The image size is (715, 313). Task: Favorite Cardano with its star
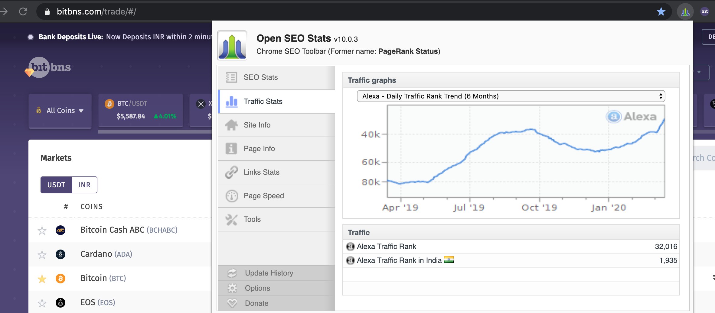(42, 255)
